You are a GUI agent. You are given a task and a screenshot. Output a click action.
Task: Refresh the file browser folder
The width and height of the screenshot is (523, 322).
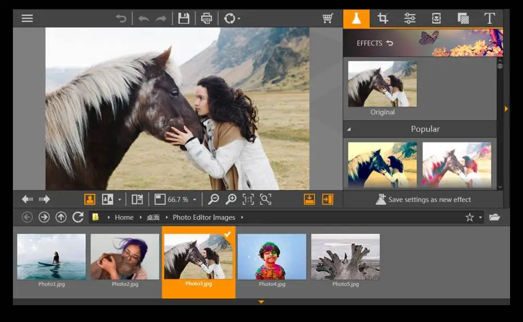(78, 217)
